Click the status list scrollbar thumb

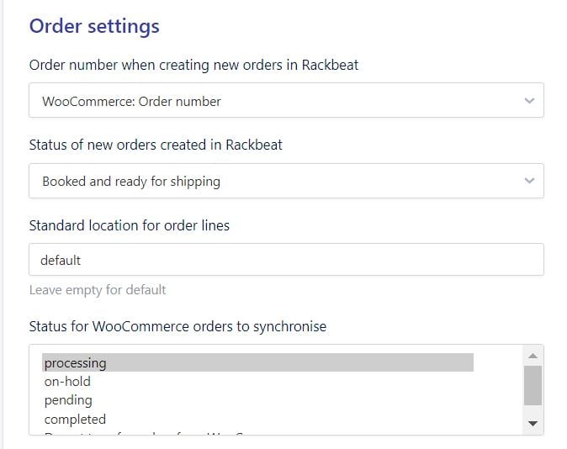tap(532, 384)
